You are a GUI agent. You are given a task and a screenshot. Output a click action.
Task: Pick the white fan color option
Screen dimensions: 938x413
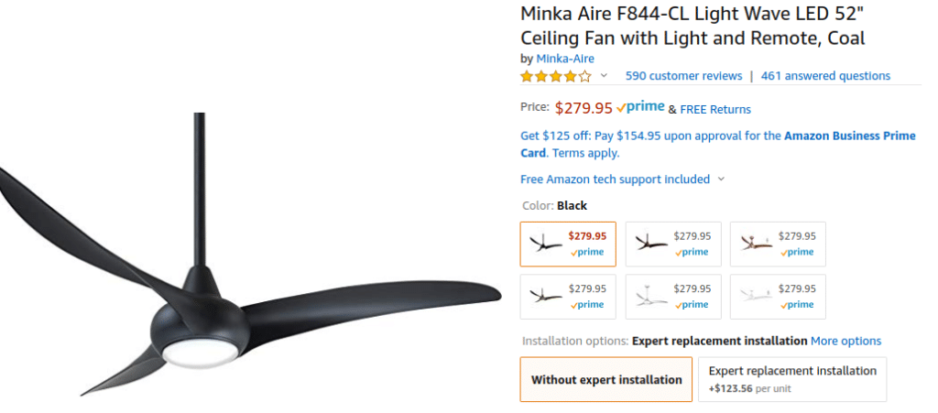point(778,297)
